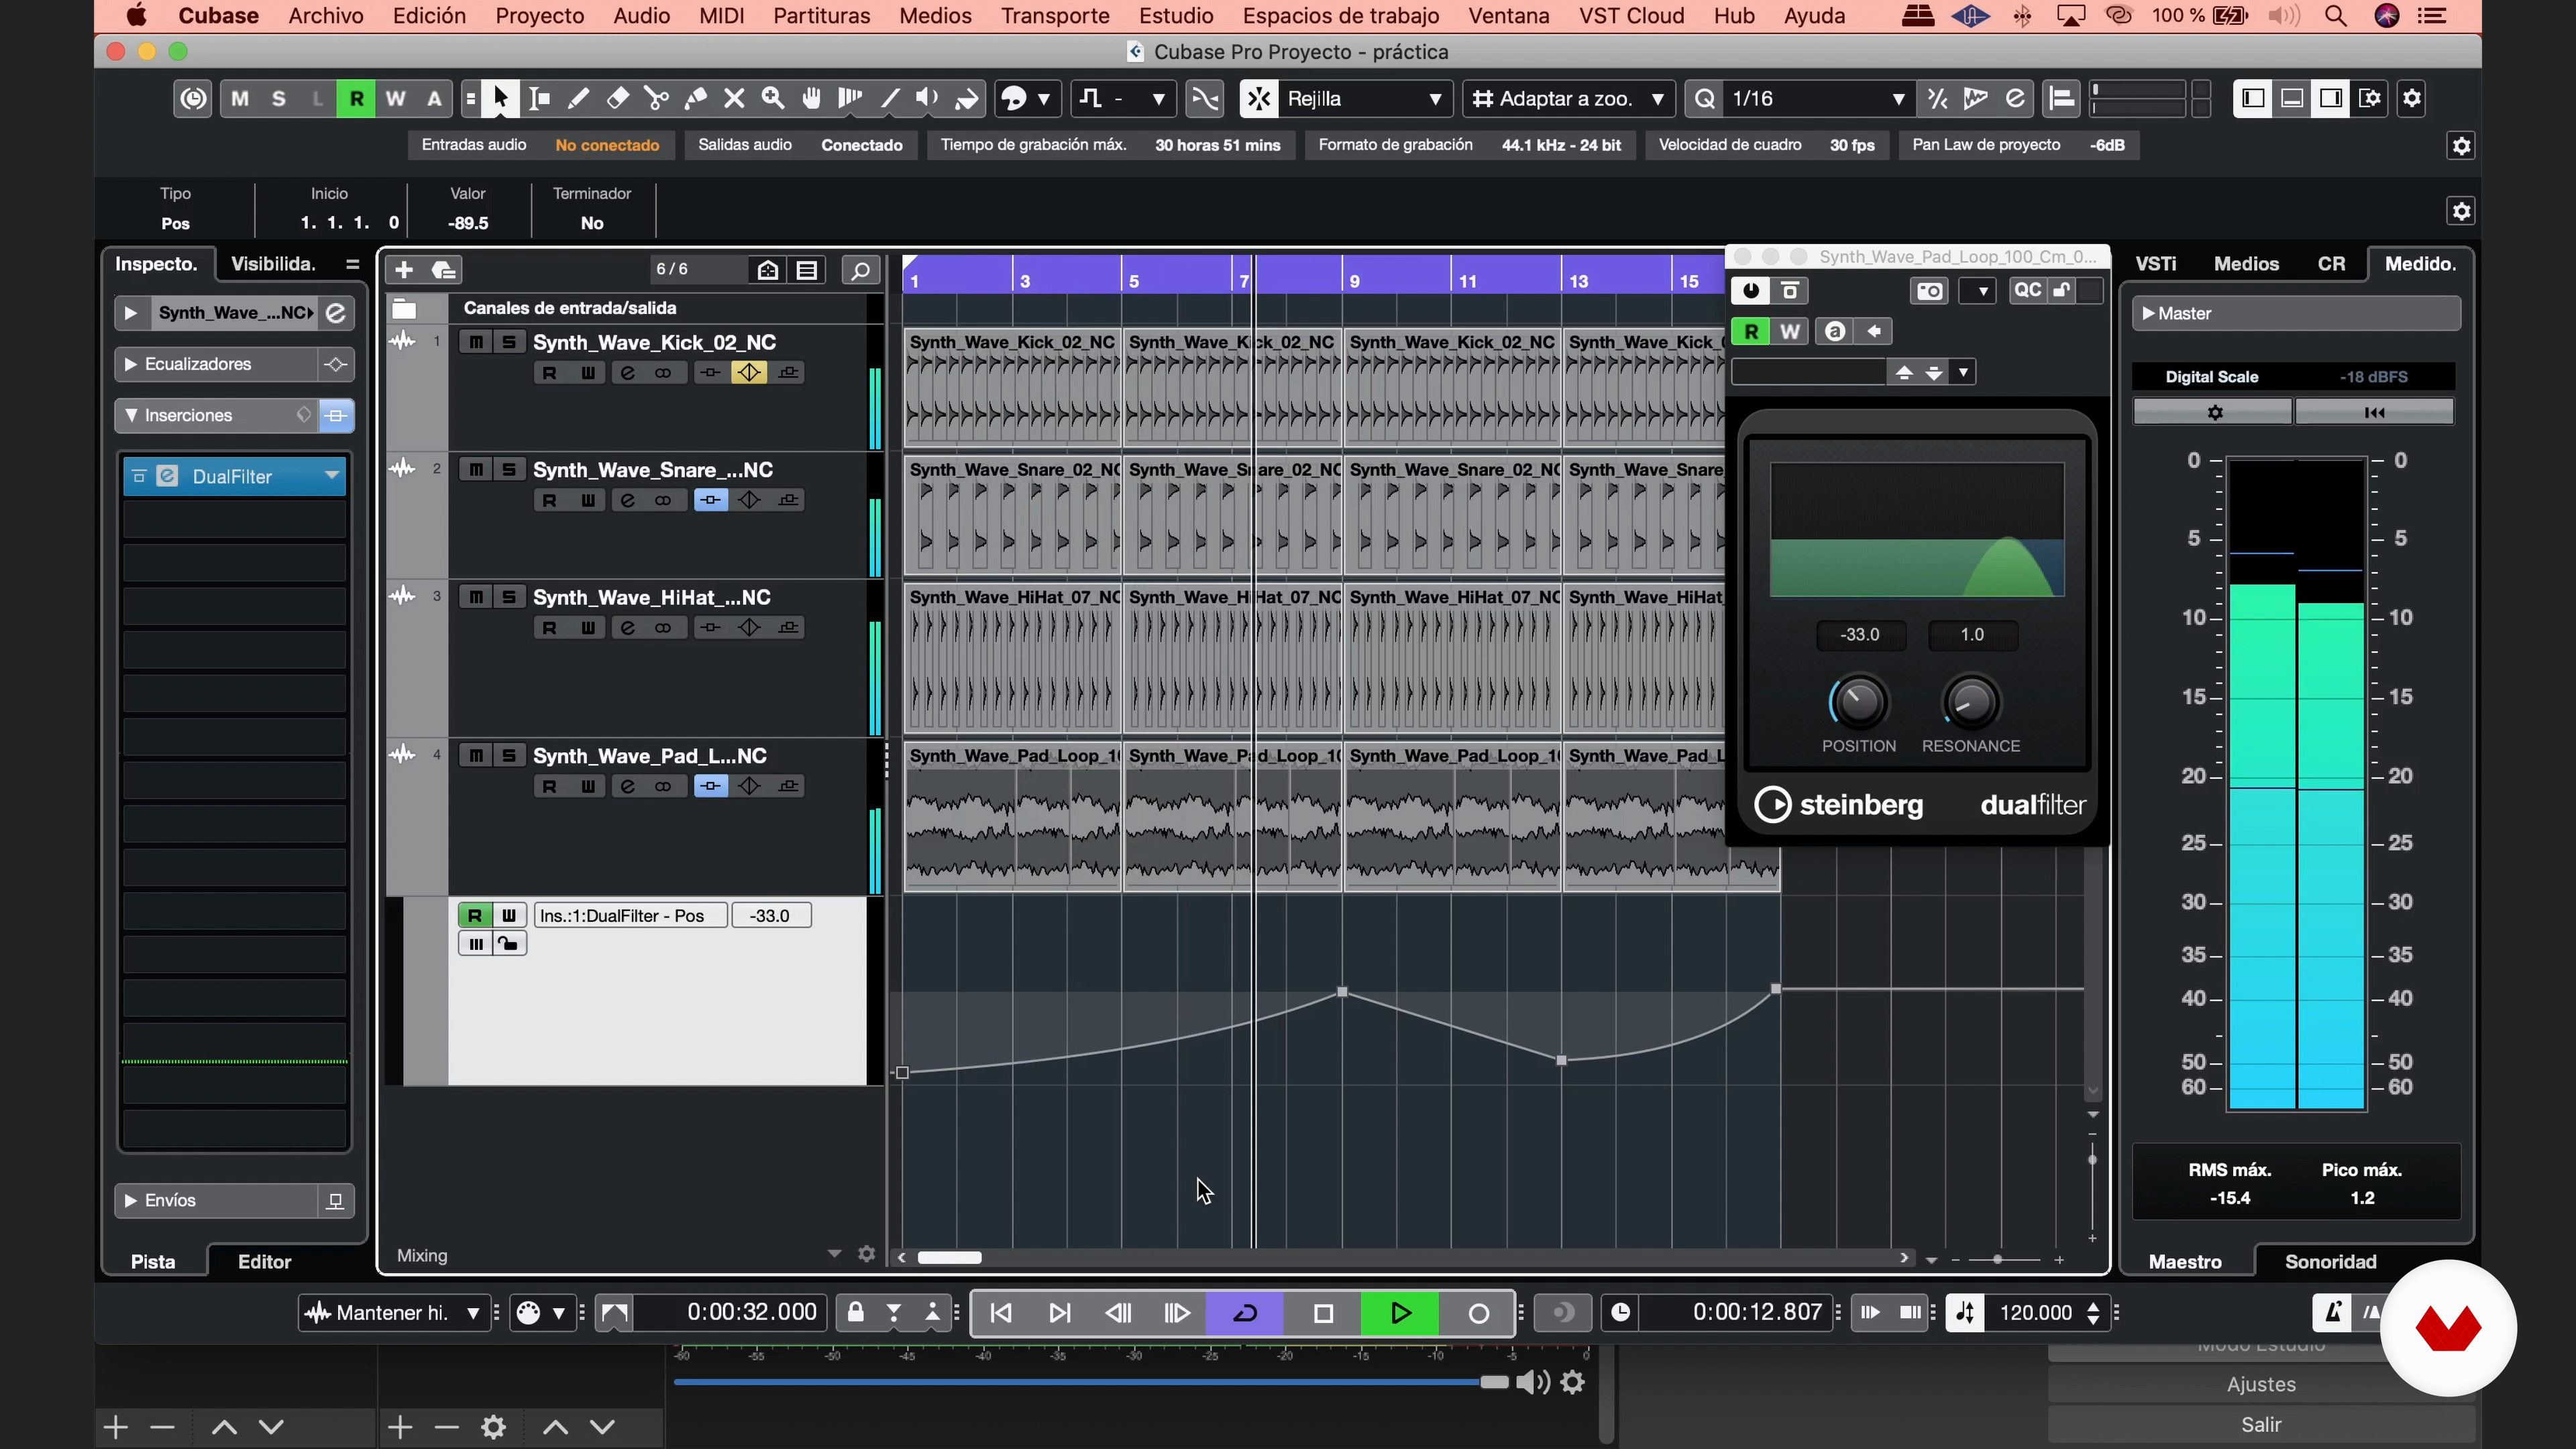The image size is (2576, 1449).
Task: Toggle DualFilter plugin power button
Action: pos(1751,291)
